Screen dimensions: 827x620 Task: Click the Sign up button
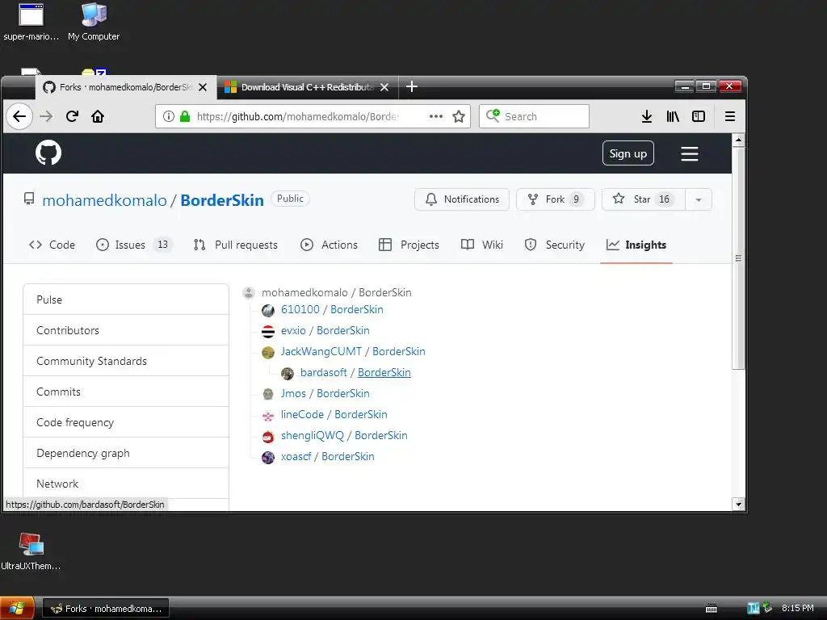(x=628, y=153)
